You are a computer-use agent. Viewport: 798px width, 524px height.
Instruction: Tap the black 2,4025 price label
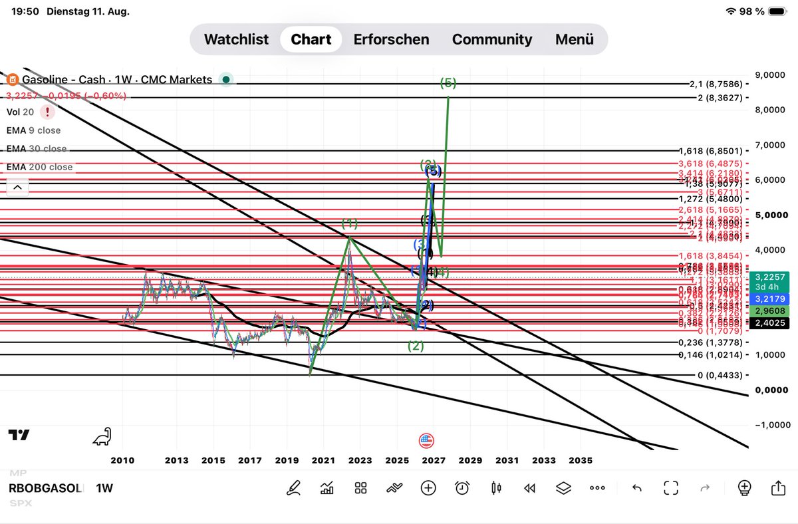click(769, 324)
